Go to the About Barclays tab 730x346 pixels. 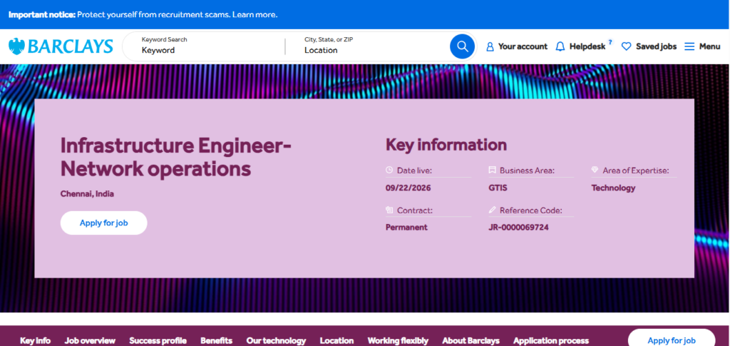point(471,341)
